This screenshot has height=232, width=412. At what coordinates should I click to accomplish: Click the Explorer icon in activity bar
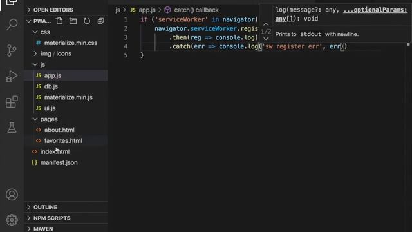coord(12,3)
